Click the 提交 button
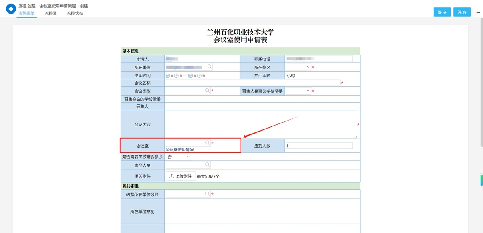Image resolution: width=483 pixels, height=233 pixels. (442, 12)
